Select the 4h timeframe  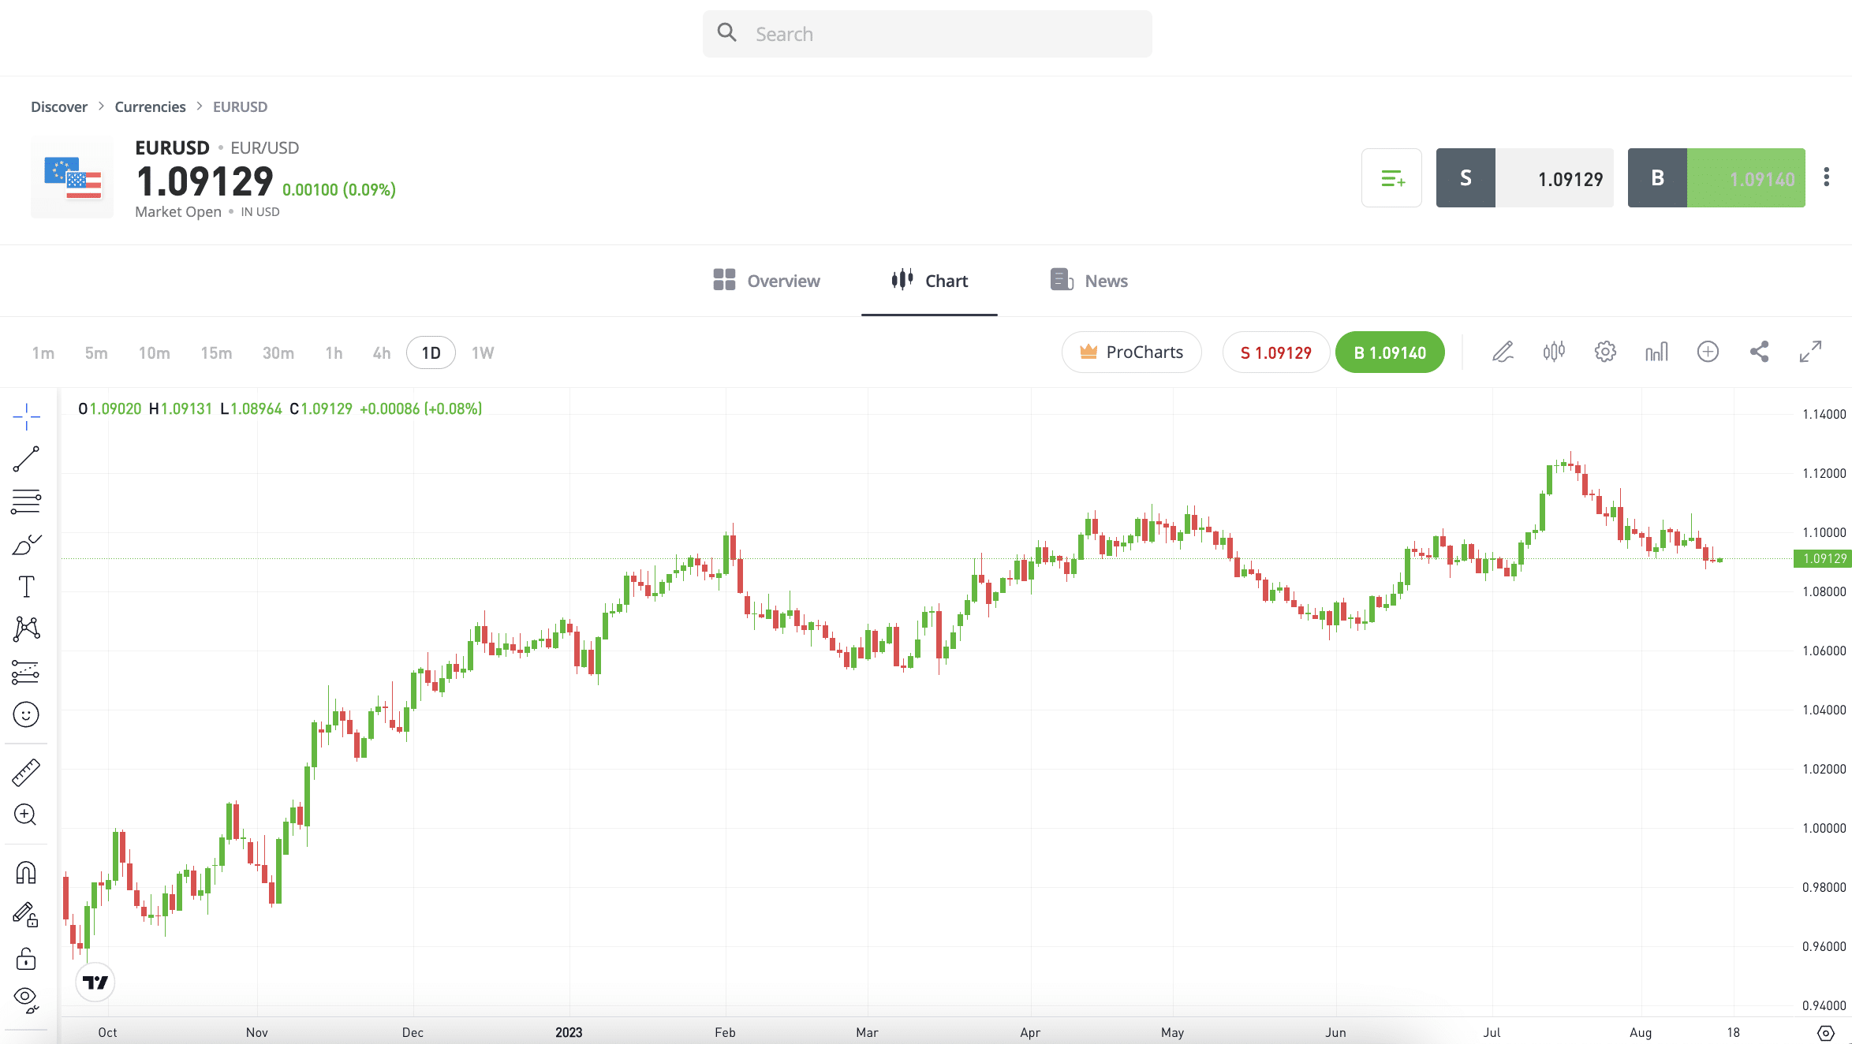click(382, 352)
